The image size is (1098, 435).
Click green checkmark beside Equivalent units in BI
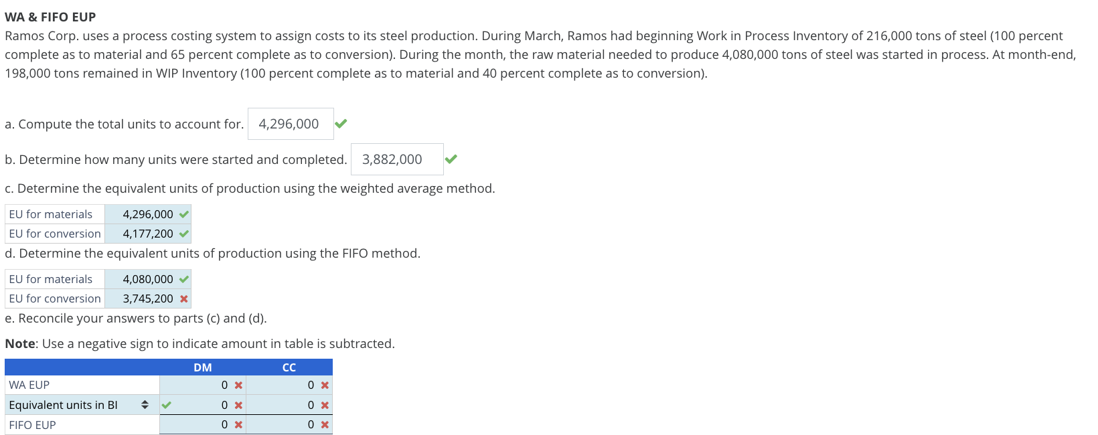(x=167, y=405)
